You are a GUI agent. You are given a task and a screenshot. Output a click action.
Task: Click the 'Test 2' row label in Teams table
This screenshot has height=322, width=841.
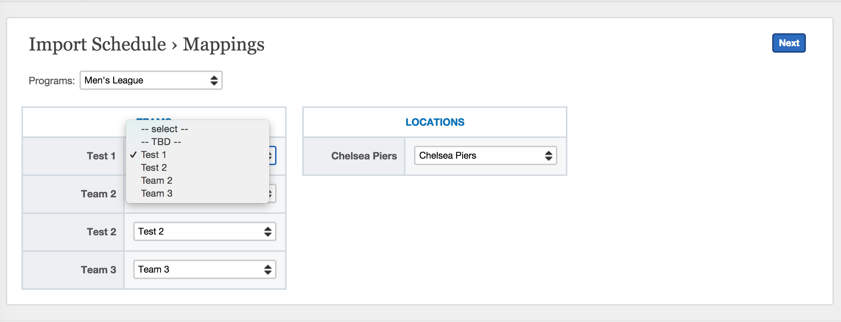(101, 232)
